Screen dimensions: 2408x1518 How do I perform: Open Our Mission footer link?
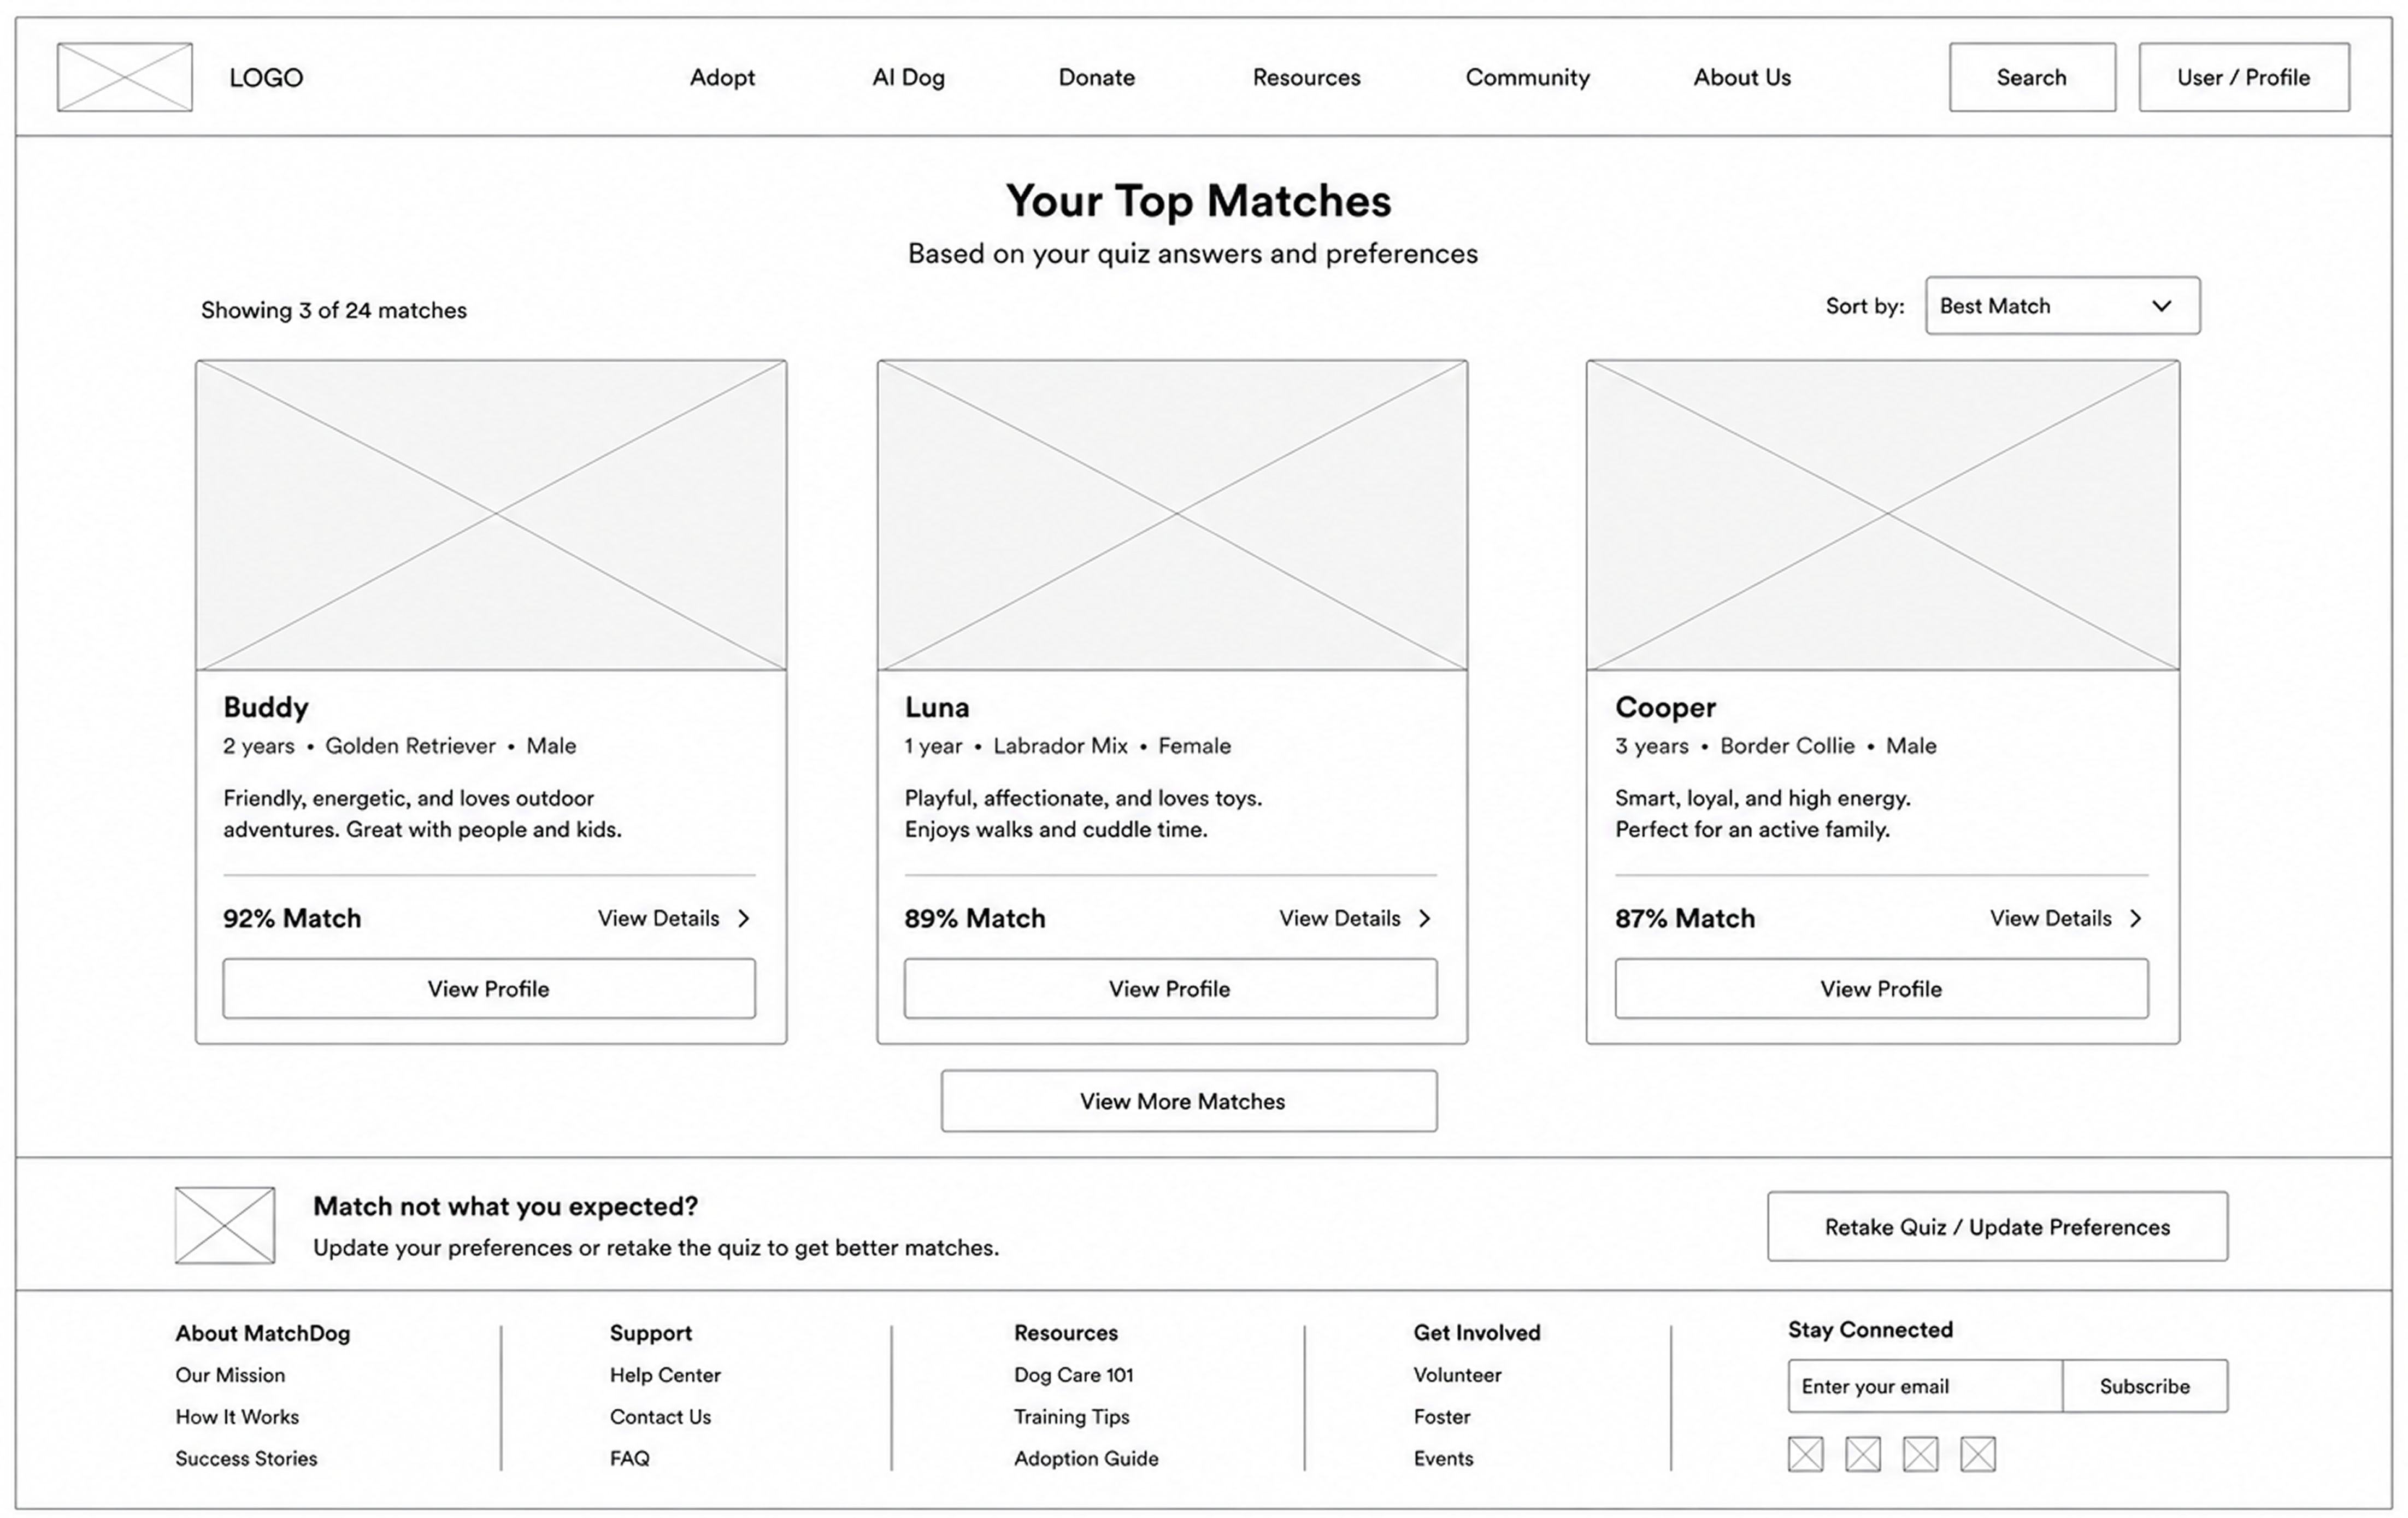230,1375
